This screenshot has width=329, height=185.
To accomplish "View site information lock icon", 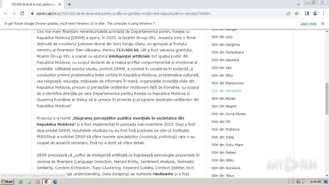I will [32, 14].
